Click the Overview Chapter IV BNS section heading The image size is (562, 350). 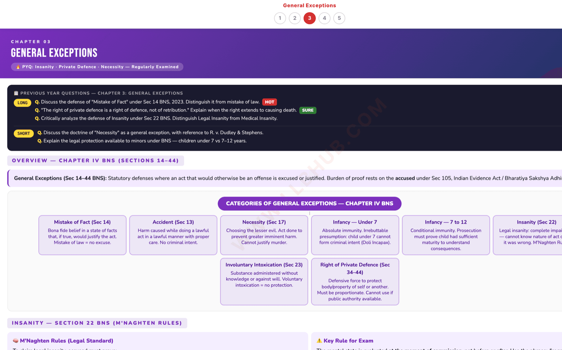click(96, 161)
